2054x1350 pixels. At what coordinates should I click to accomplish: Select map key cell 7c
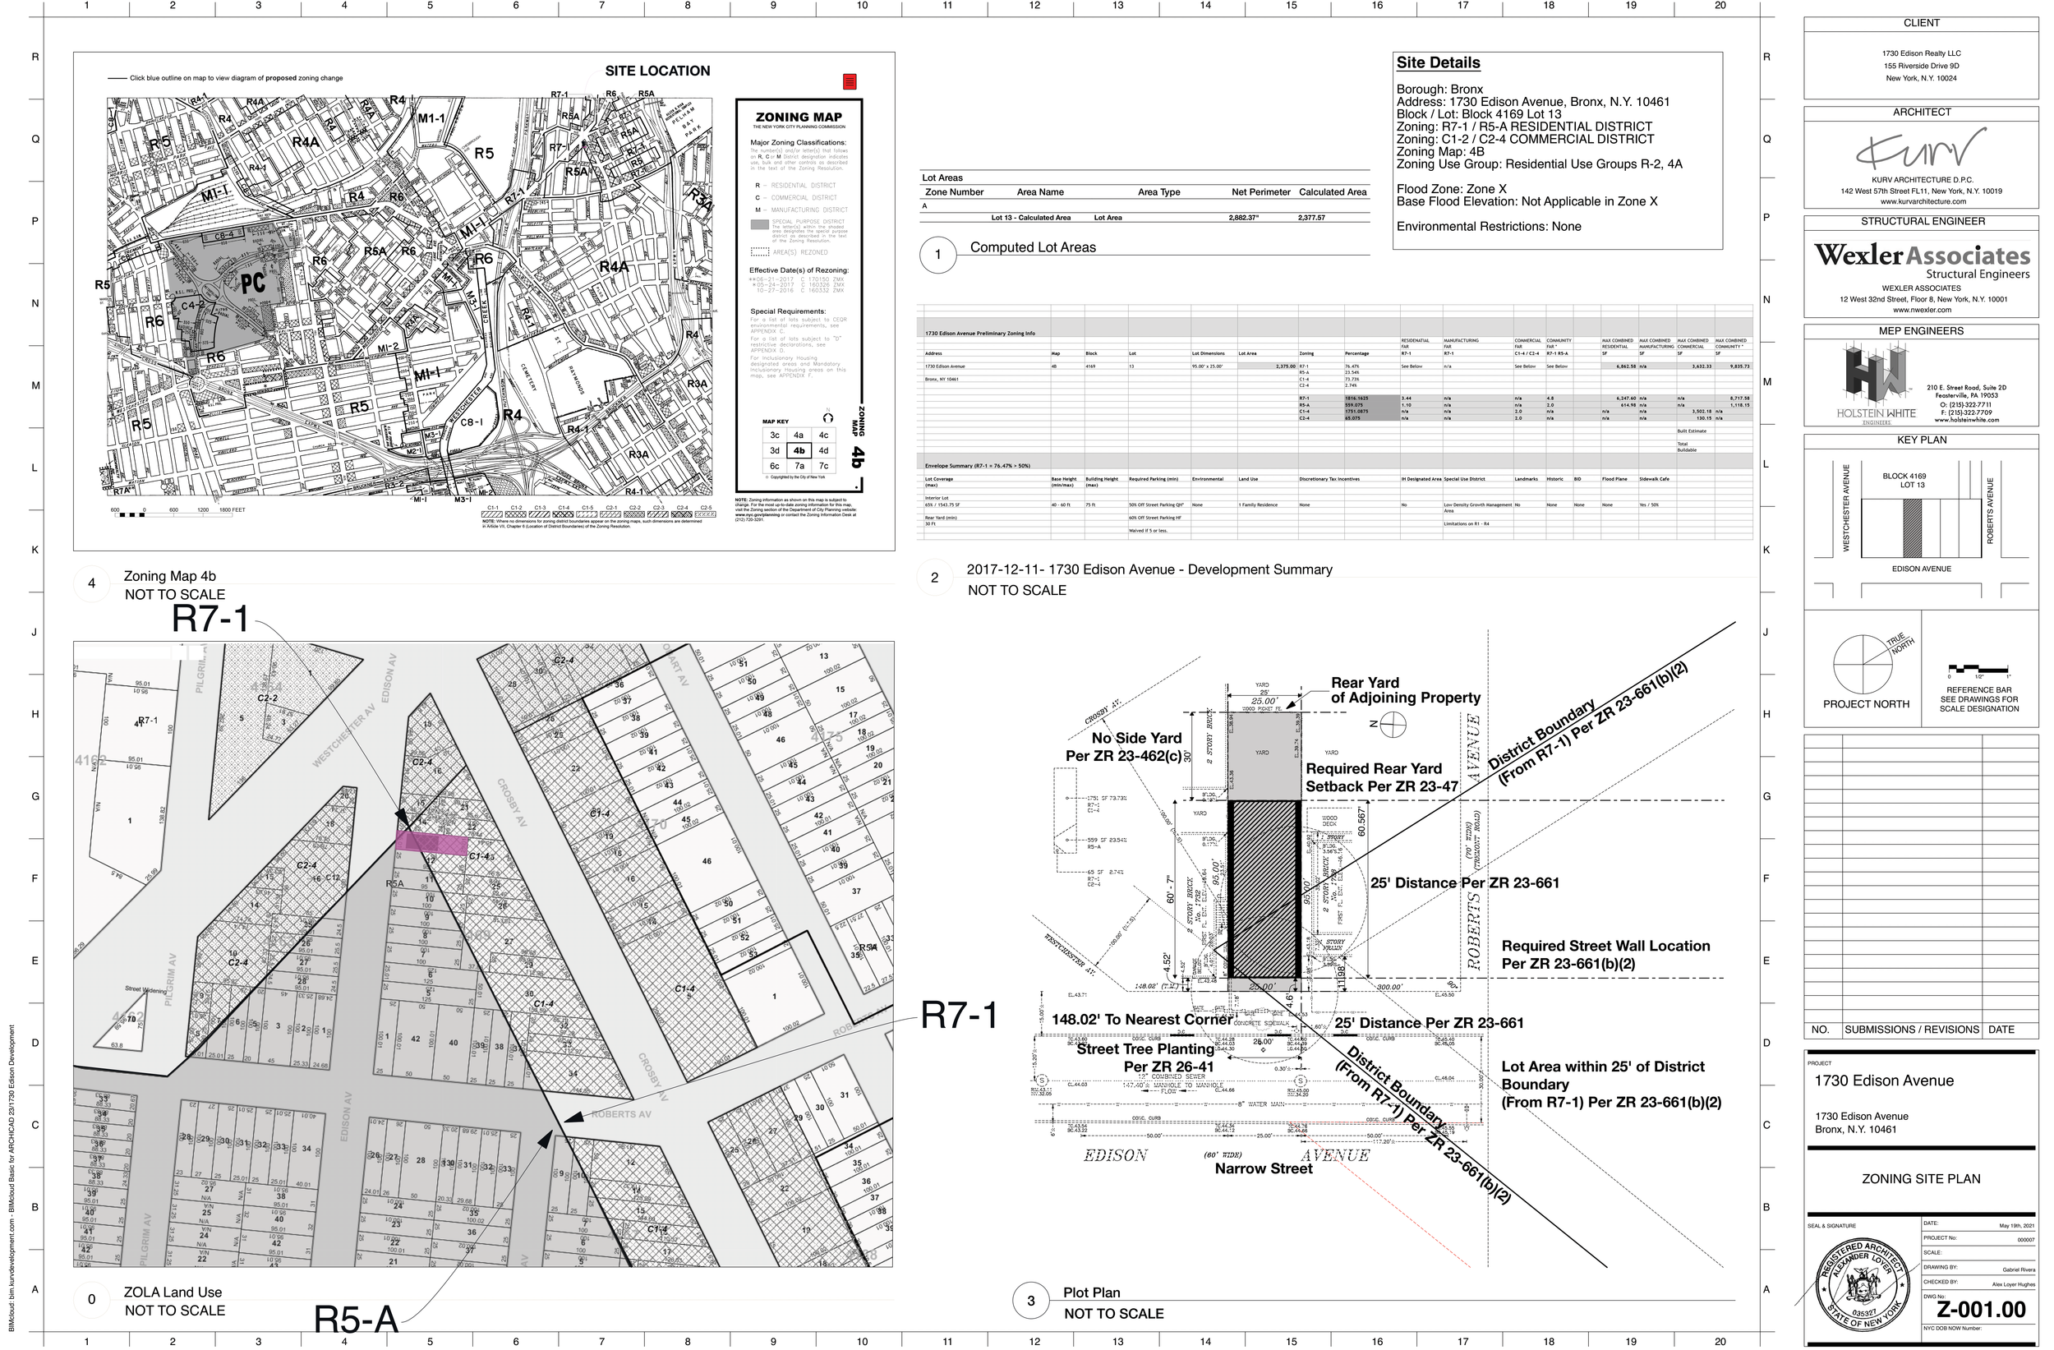tap(823, 467)
